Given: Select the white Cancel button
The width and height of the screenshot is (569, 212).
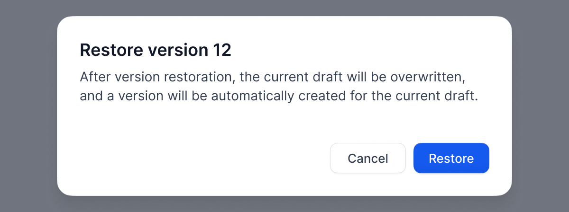Looking at the screenshot, I should [x=367, y=158].
